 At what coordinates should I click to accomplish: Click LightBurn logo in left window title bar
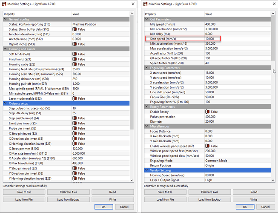(4, 4)
